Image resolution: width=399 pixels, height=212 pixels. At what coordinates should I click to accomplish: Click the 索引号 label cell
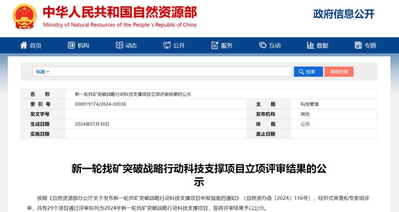pos(43,104)
